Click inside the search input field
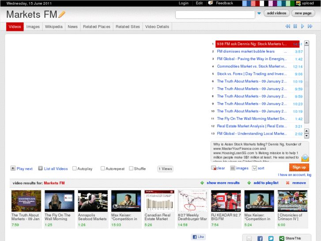The image size is (321, 241). (x=215, y=15)
